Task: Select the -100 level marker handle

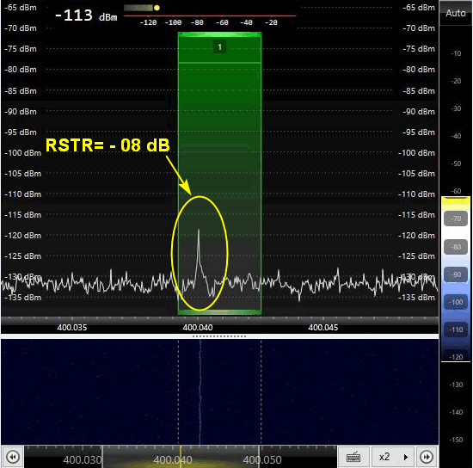Action: pos(456,302)
